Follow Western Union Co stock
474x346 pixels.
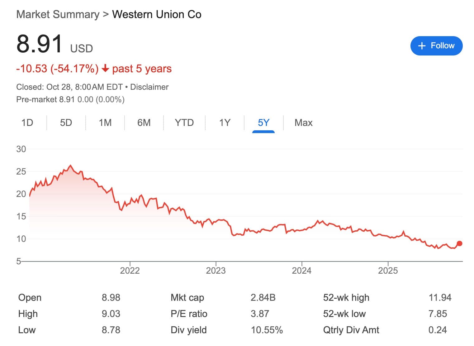[436, 46]
